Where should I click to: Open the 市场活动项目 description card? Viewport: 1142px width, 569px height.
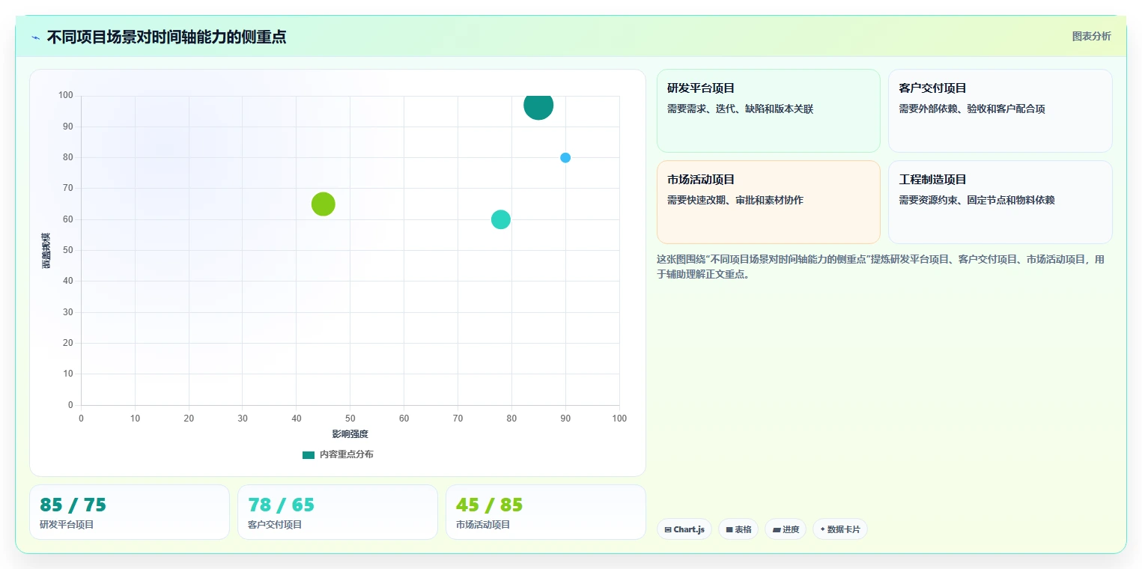(x=768, y=202)
